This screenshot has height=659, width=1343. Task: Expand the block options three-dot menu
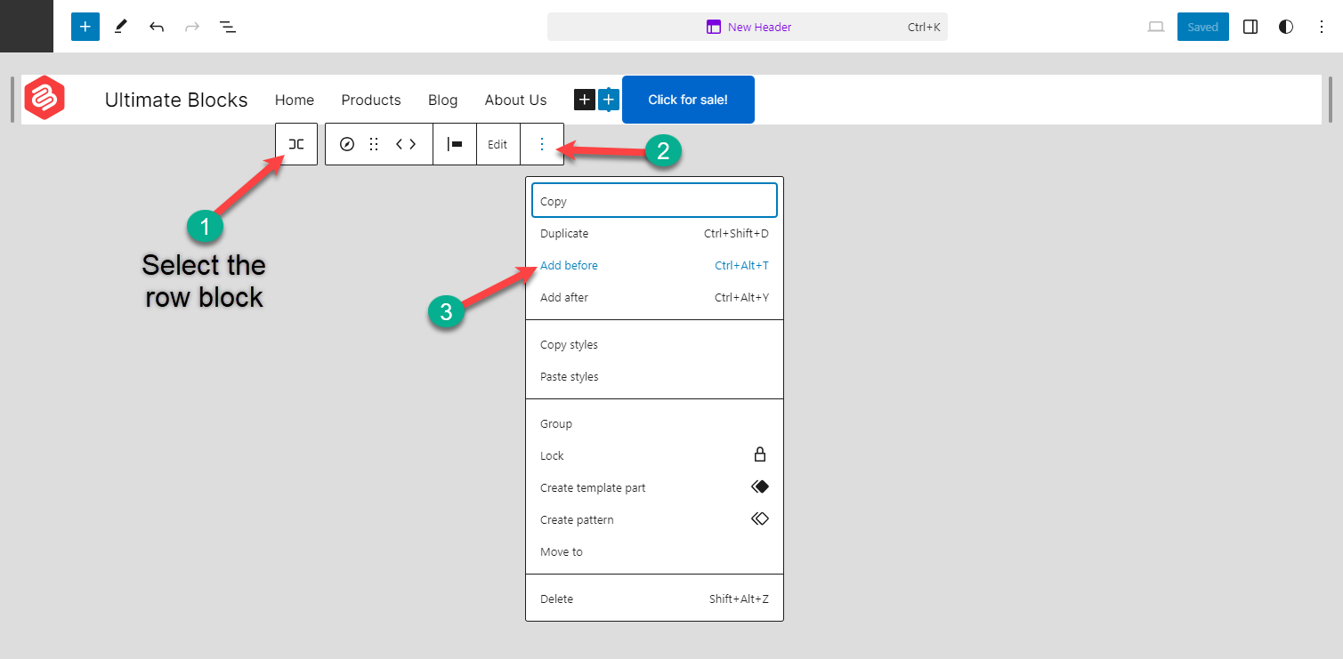coord(542,143)
